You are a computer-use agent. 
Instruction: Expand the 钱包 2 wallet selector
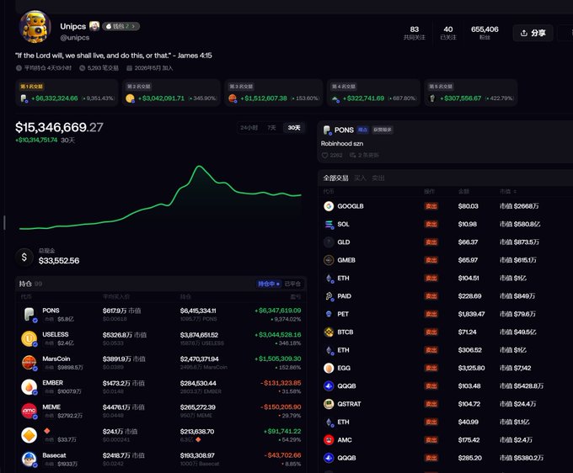[121, 26]
